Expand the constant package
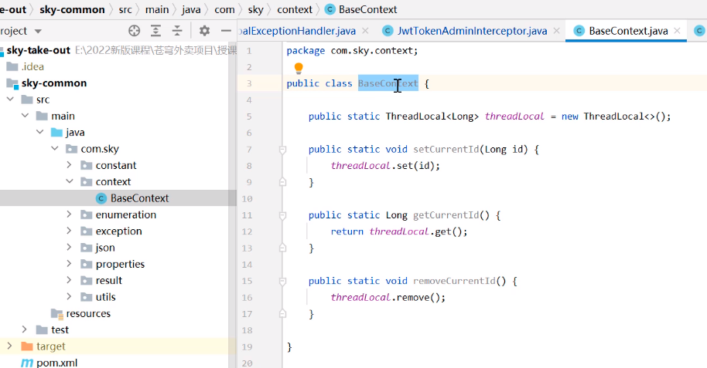This screenshot has width=707, height=368. click(69, 165)
